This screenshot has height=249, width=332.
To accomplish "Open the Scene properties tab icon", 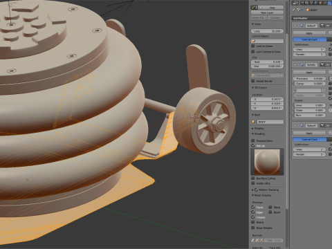I will [312, 3].
